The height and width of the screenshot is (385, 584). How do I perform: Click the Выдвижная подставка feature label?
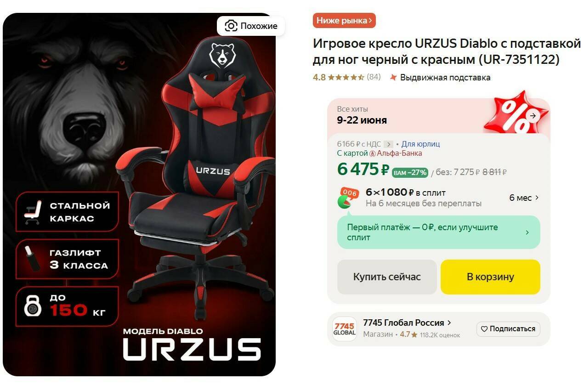pos(445,77)
